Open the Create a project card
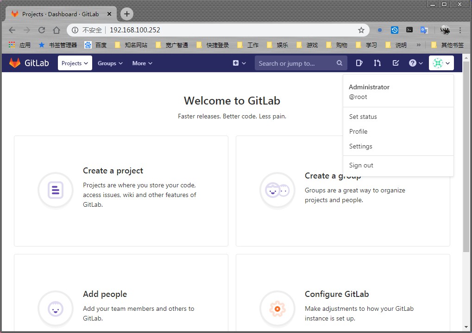472x333 pixels. pos(121,191)
